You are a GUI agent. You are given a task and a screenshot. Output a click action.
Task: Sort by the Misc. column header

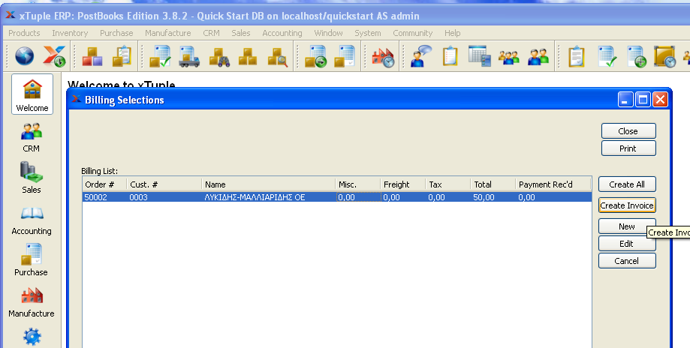tap(358, 184)
